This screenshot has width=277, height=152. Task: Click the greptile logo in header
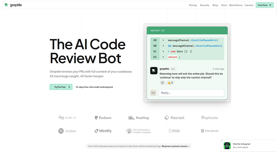click(13, 5)
